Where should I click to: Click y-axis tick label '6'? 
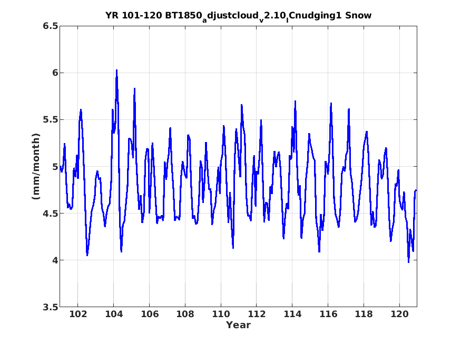pyautogui.click(x=55, y=73)
